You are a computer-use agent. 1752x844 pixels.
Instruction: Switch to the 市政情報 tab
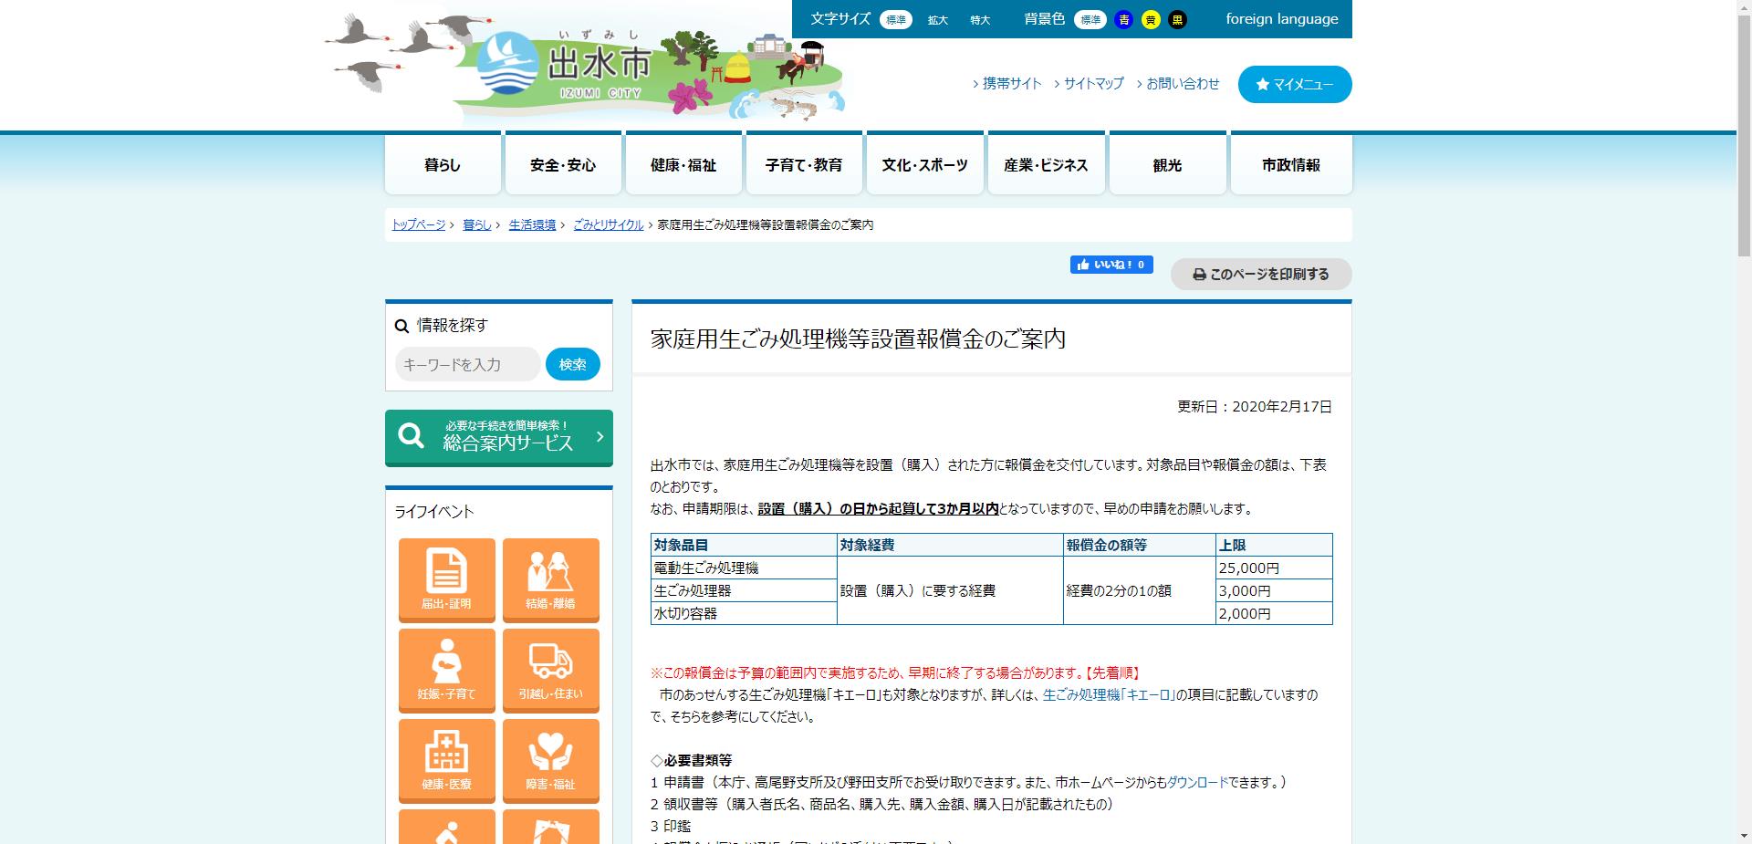point(1289,164)
